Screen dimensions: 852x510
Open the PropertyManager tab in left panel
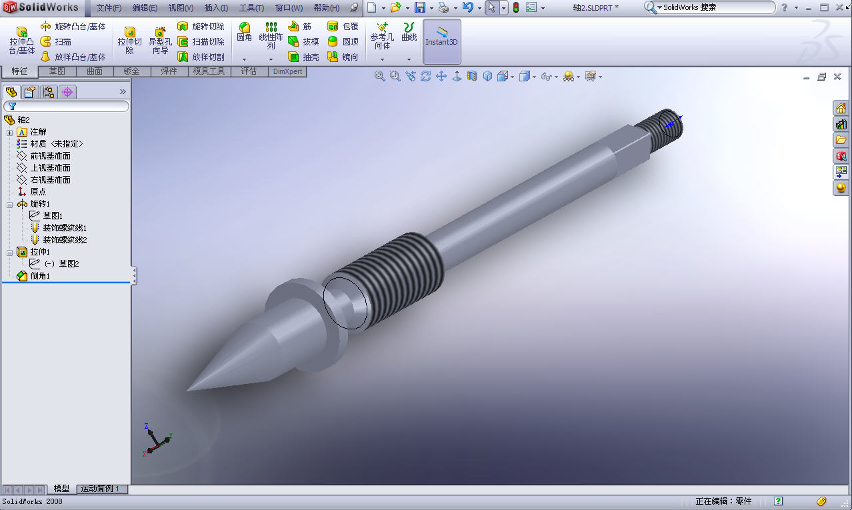pyautogui.click(x=30, y=91)
